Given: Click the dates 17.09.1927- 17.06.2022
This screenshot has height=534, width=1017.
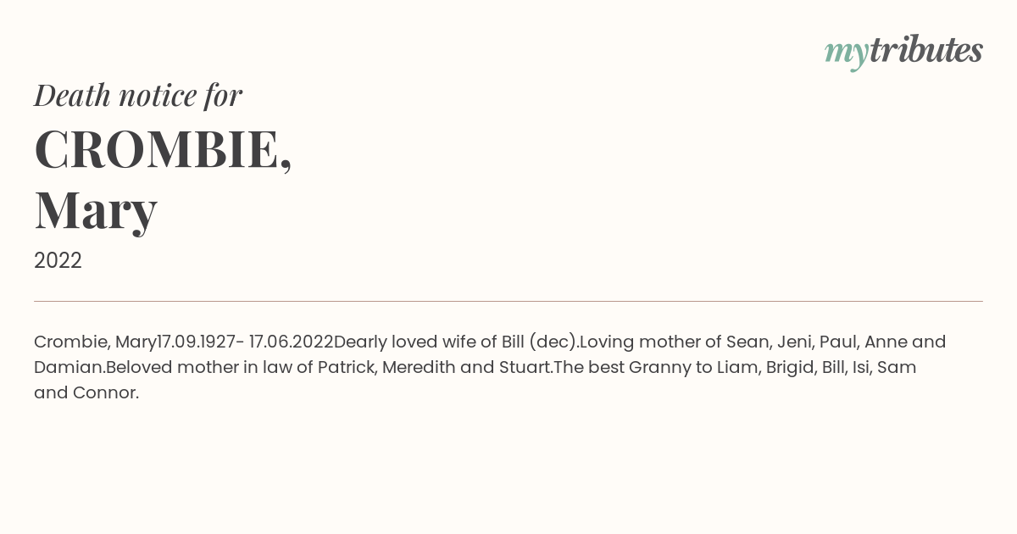Looking at the screenshot, I should [x=246, y=342].
